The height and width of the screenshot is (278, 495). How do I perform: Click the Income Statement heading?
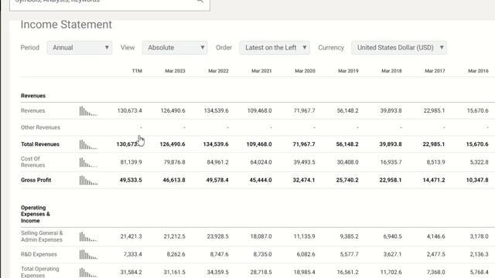coord(66,25)
